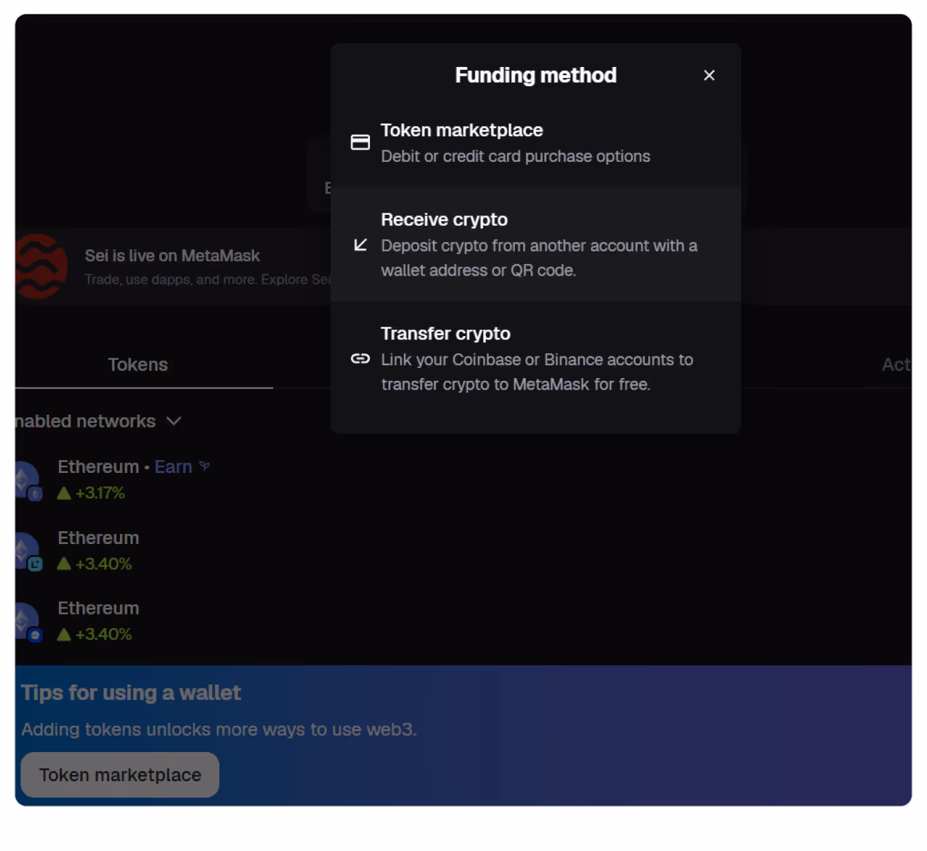Choose the Transfer crypto option
Image resolution: width=927 pixels, height=851 pixels.
tap(535, 358)
